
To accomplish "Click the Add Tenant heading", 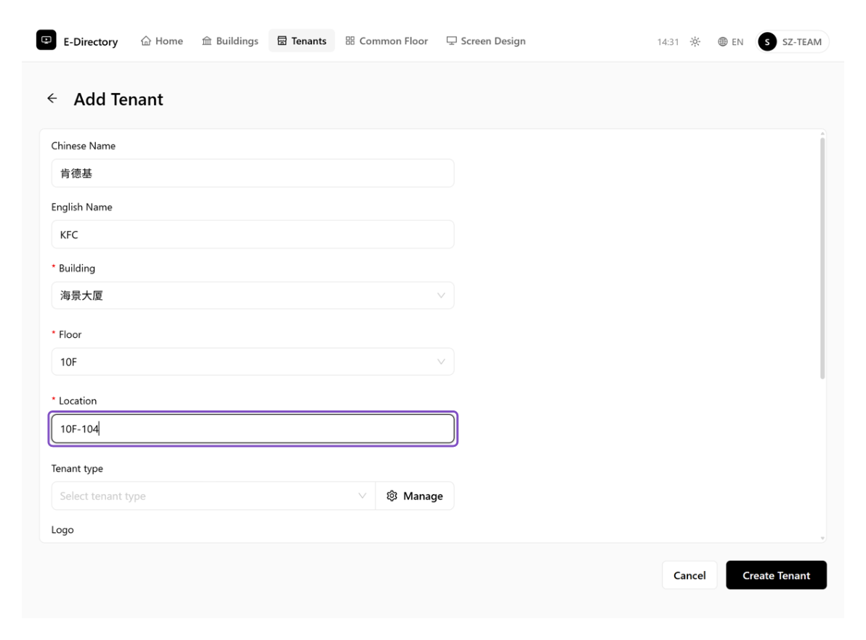I will (118, 99).
